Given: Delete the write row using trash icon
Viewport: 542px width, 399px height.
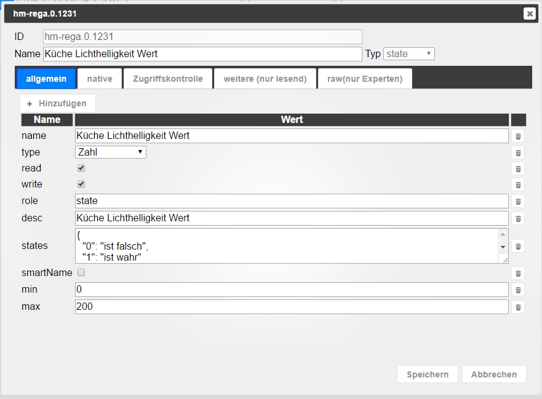Looking at the screenshot, I should tap(518, 184).
